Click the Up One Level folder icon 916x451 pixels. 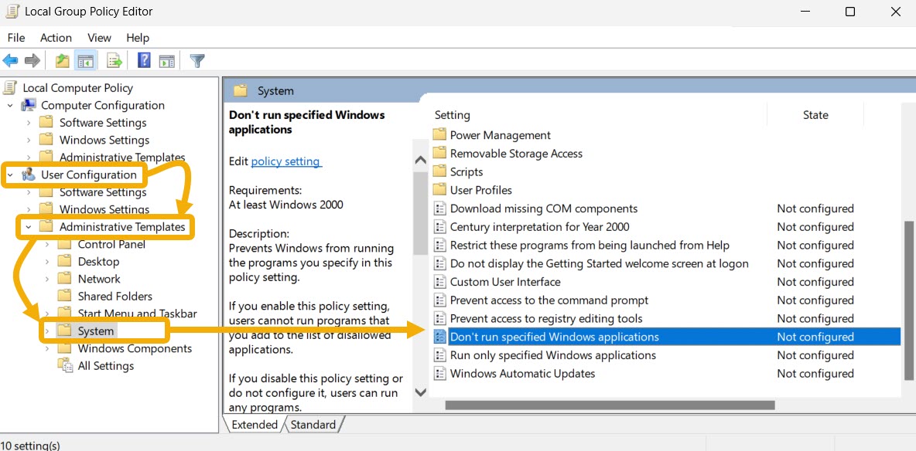point(62,60)
